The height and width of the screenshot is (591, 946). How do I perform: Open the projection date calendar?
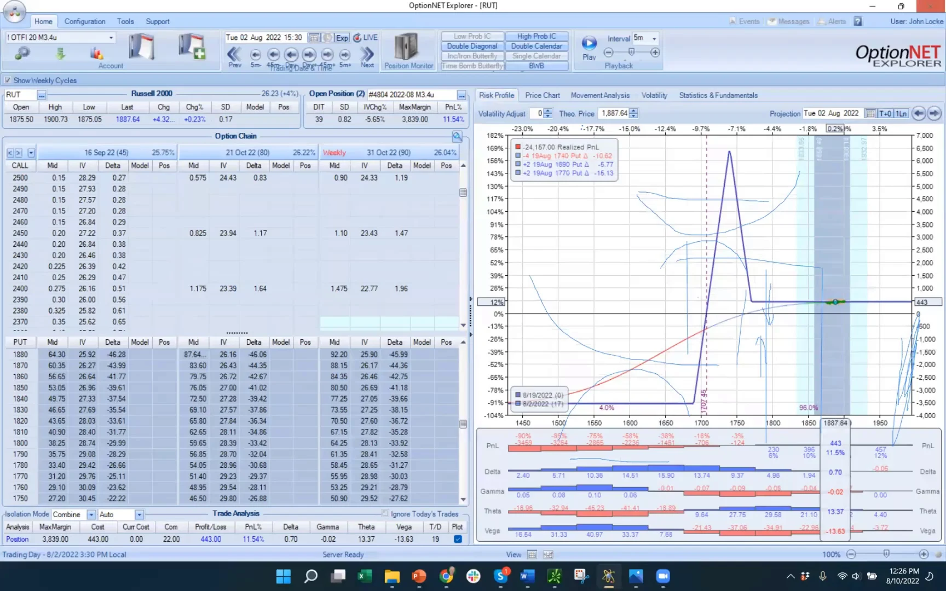point(870,113)
